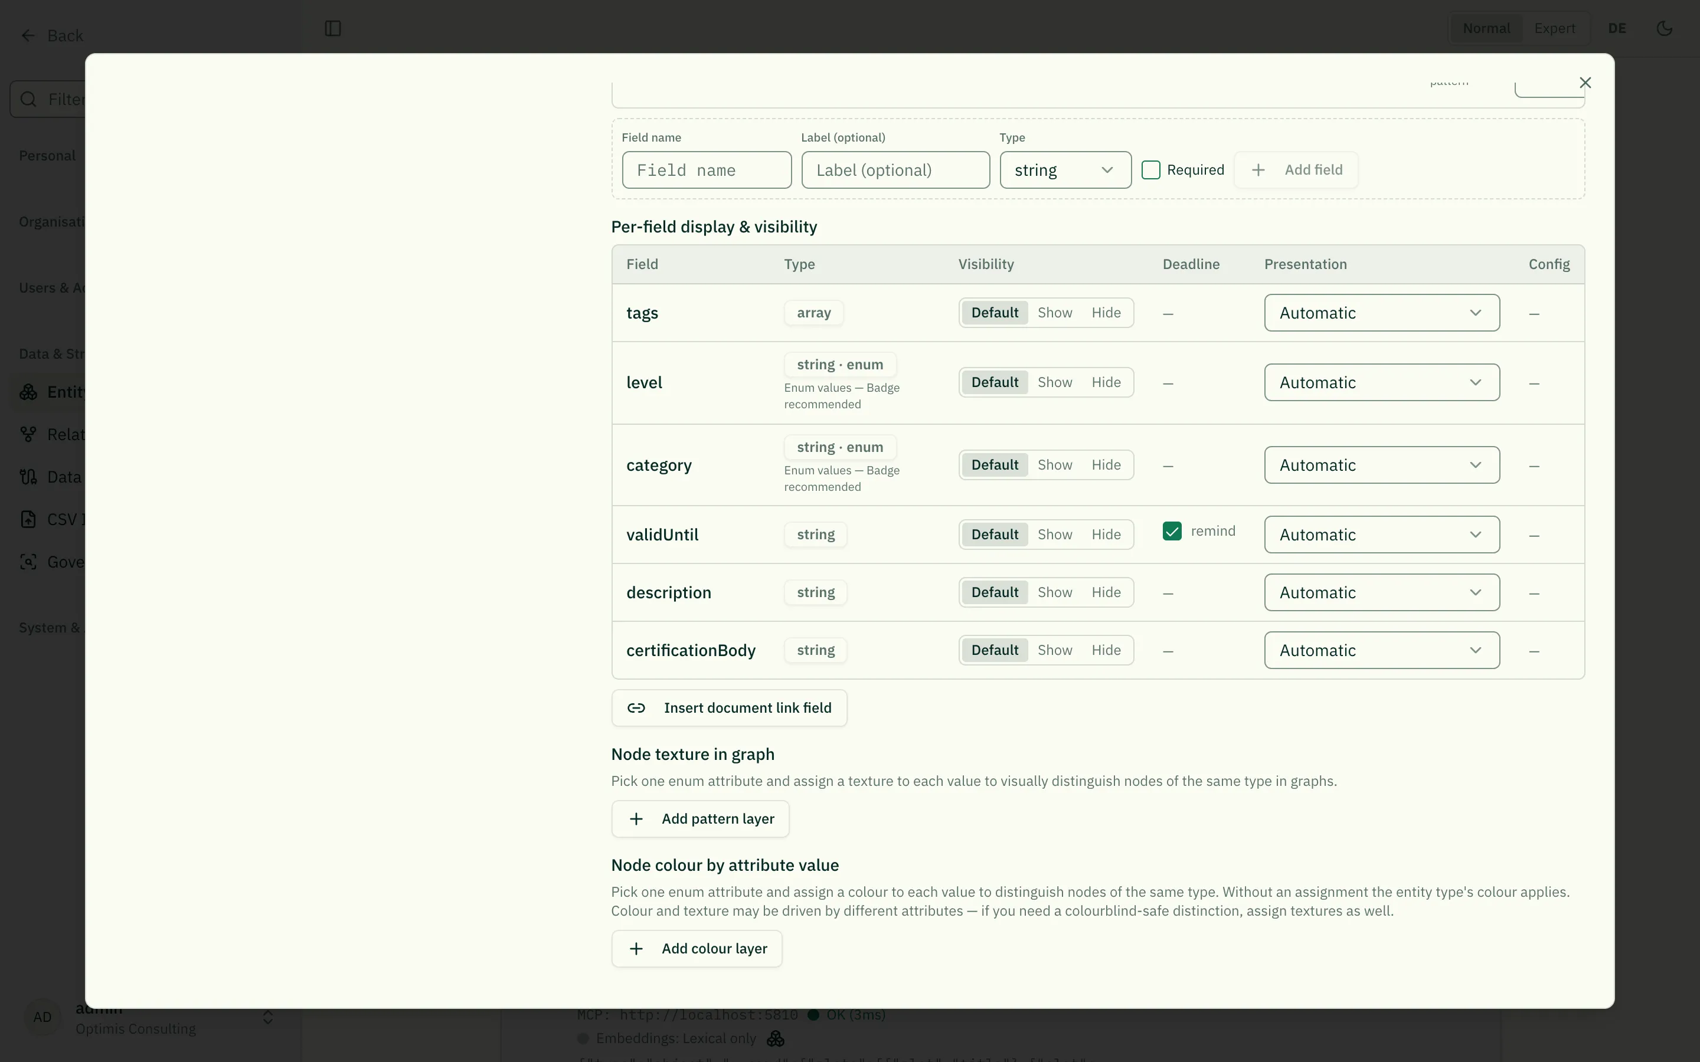1700x1062 pixels.
Task: Open Presentation dropdown for certificationBody
Action: click(x=1382, y=650)
